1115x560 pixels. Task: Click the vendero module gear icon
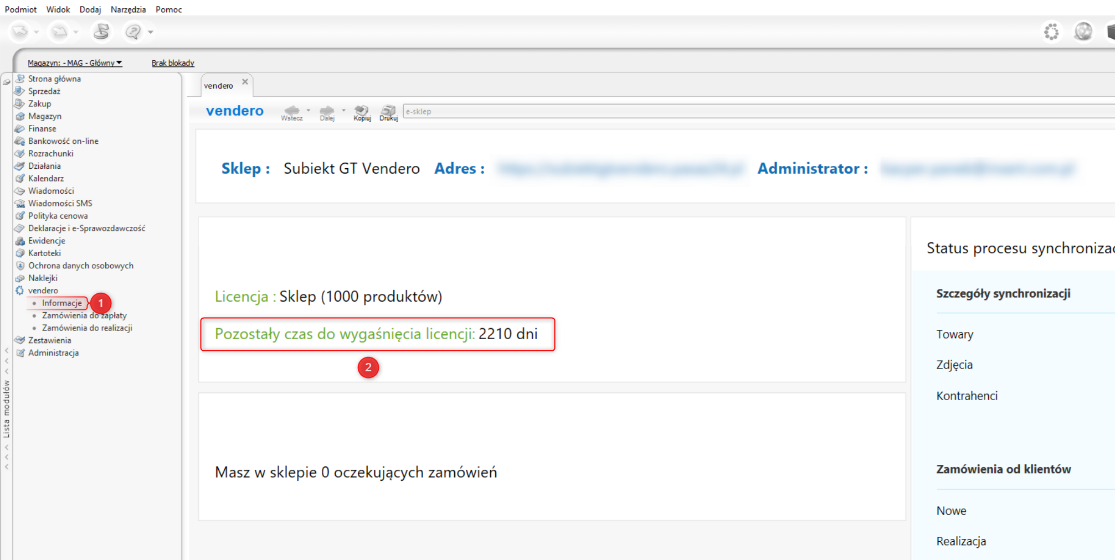coord(20,291)
